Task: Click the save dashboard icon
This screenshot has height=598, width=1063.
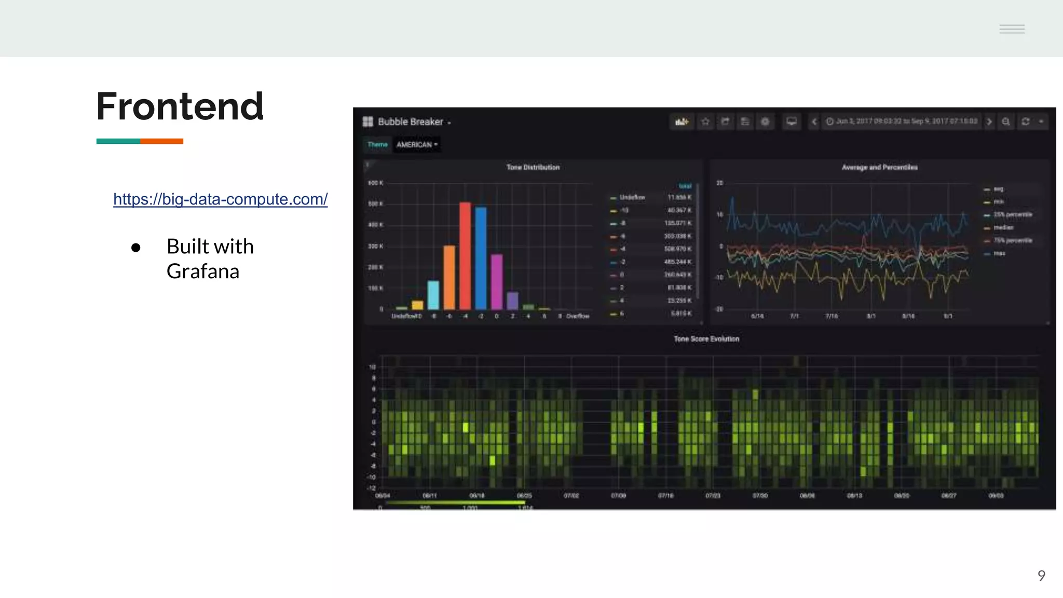Action: (745, 121)
